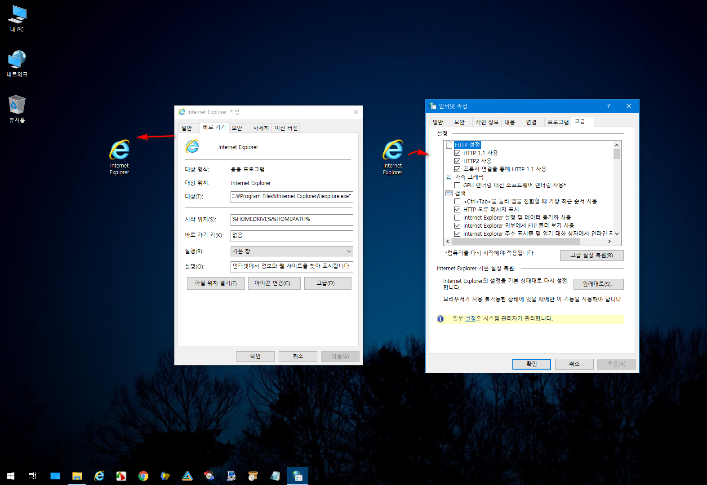Open the 개인 정보 tab in 인터넷 속성
The width and height of the screenshot is (707, 485).
pyautogui.click(x=487, y=122)
